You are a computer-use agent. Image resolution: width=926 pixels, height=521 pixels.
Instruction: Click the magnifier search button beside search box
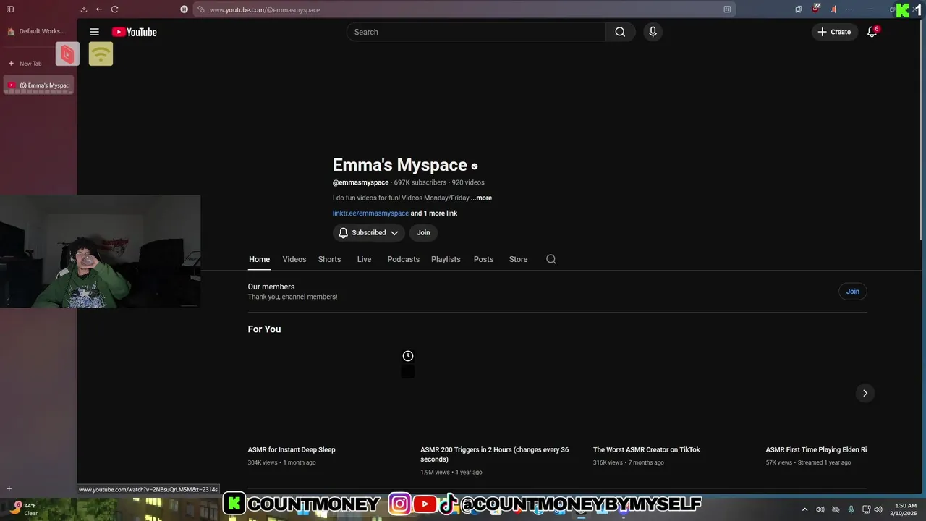[620, 32]
